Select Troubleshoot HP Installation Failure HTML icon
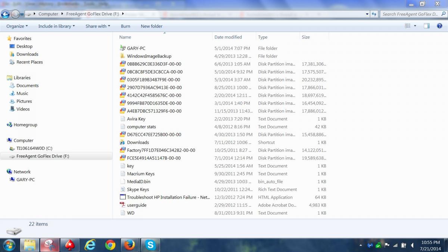The width and height of the screenshot is (448, 252). click(x=122, y=197)
